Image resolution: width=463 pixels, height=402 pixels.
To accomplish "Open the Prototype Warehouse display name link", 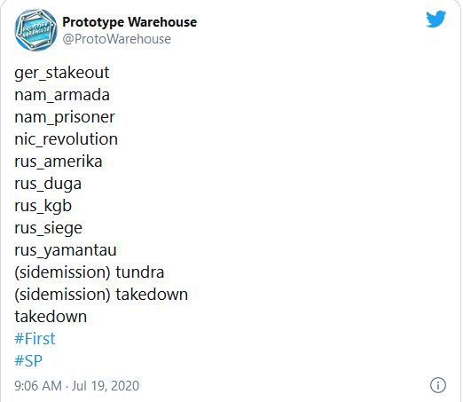I will (x=129, y=22).
